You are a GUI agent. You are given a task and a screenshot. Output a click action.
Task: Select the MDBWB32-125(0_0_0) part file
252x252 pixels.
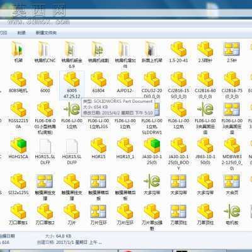(232, 154)
